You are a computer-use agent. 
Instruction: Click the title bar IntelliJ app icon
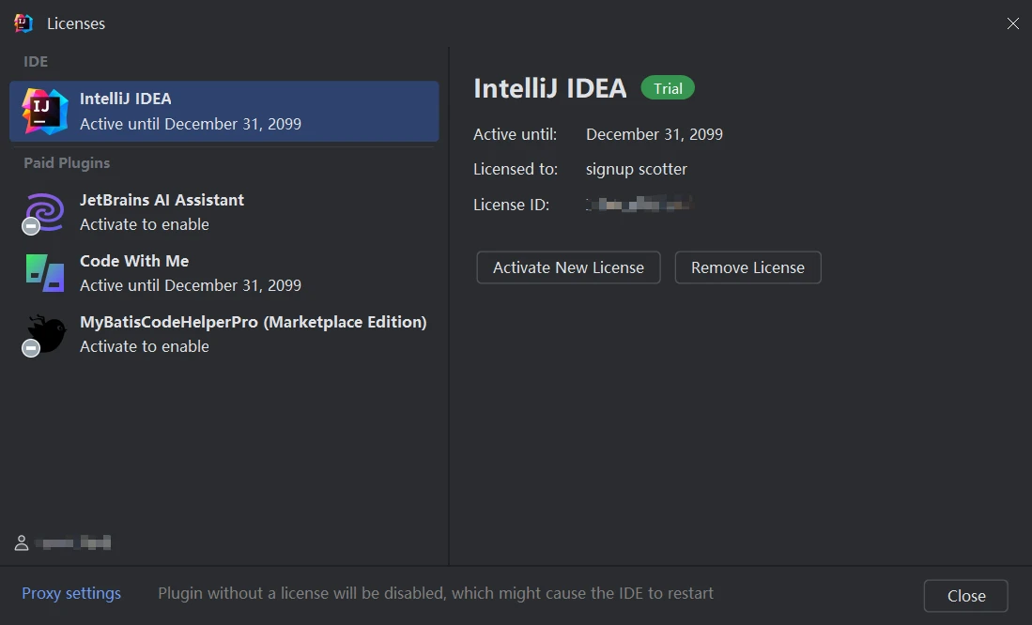tap(23, 23)
